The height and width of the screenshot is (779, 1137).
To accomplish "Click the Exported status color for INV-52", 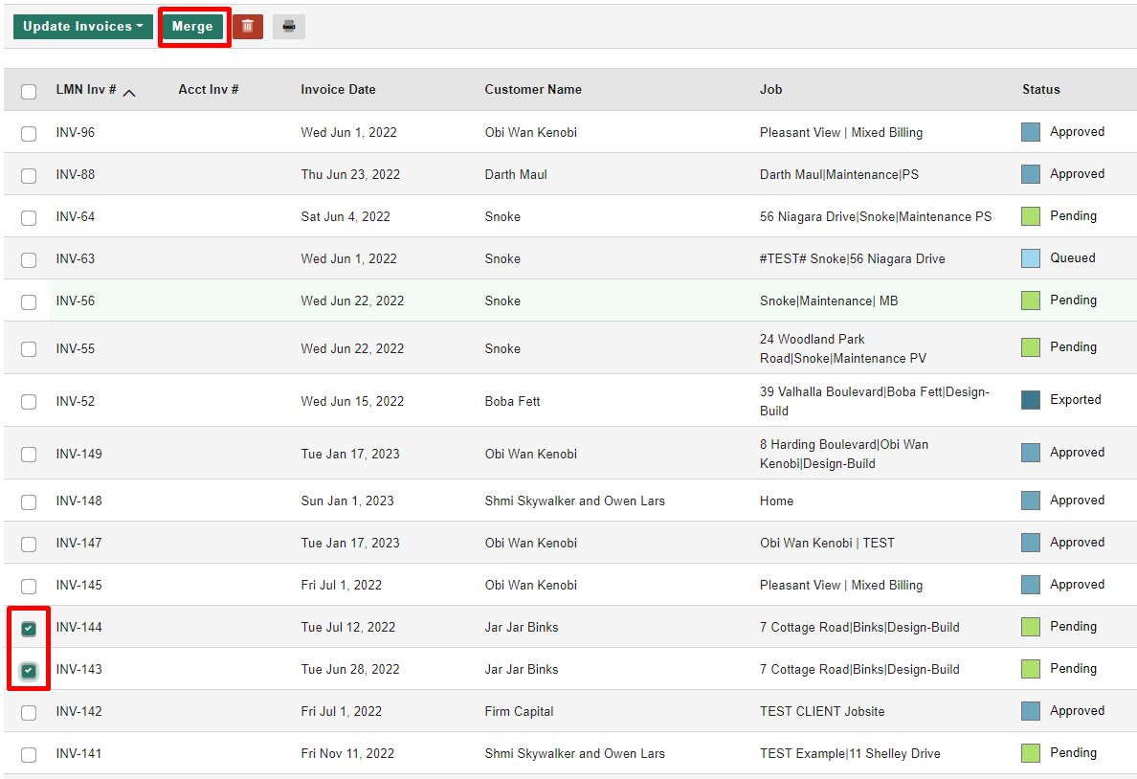I will 1031,400.
